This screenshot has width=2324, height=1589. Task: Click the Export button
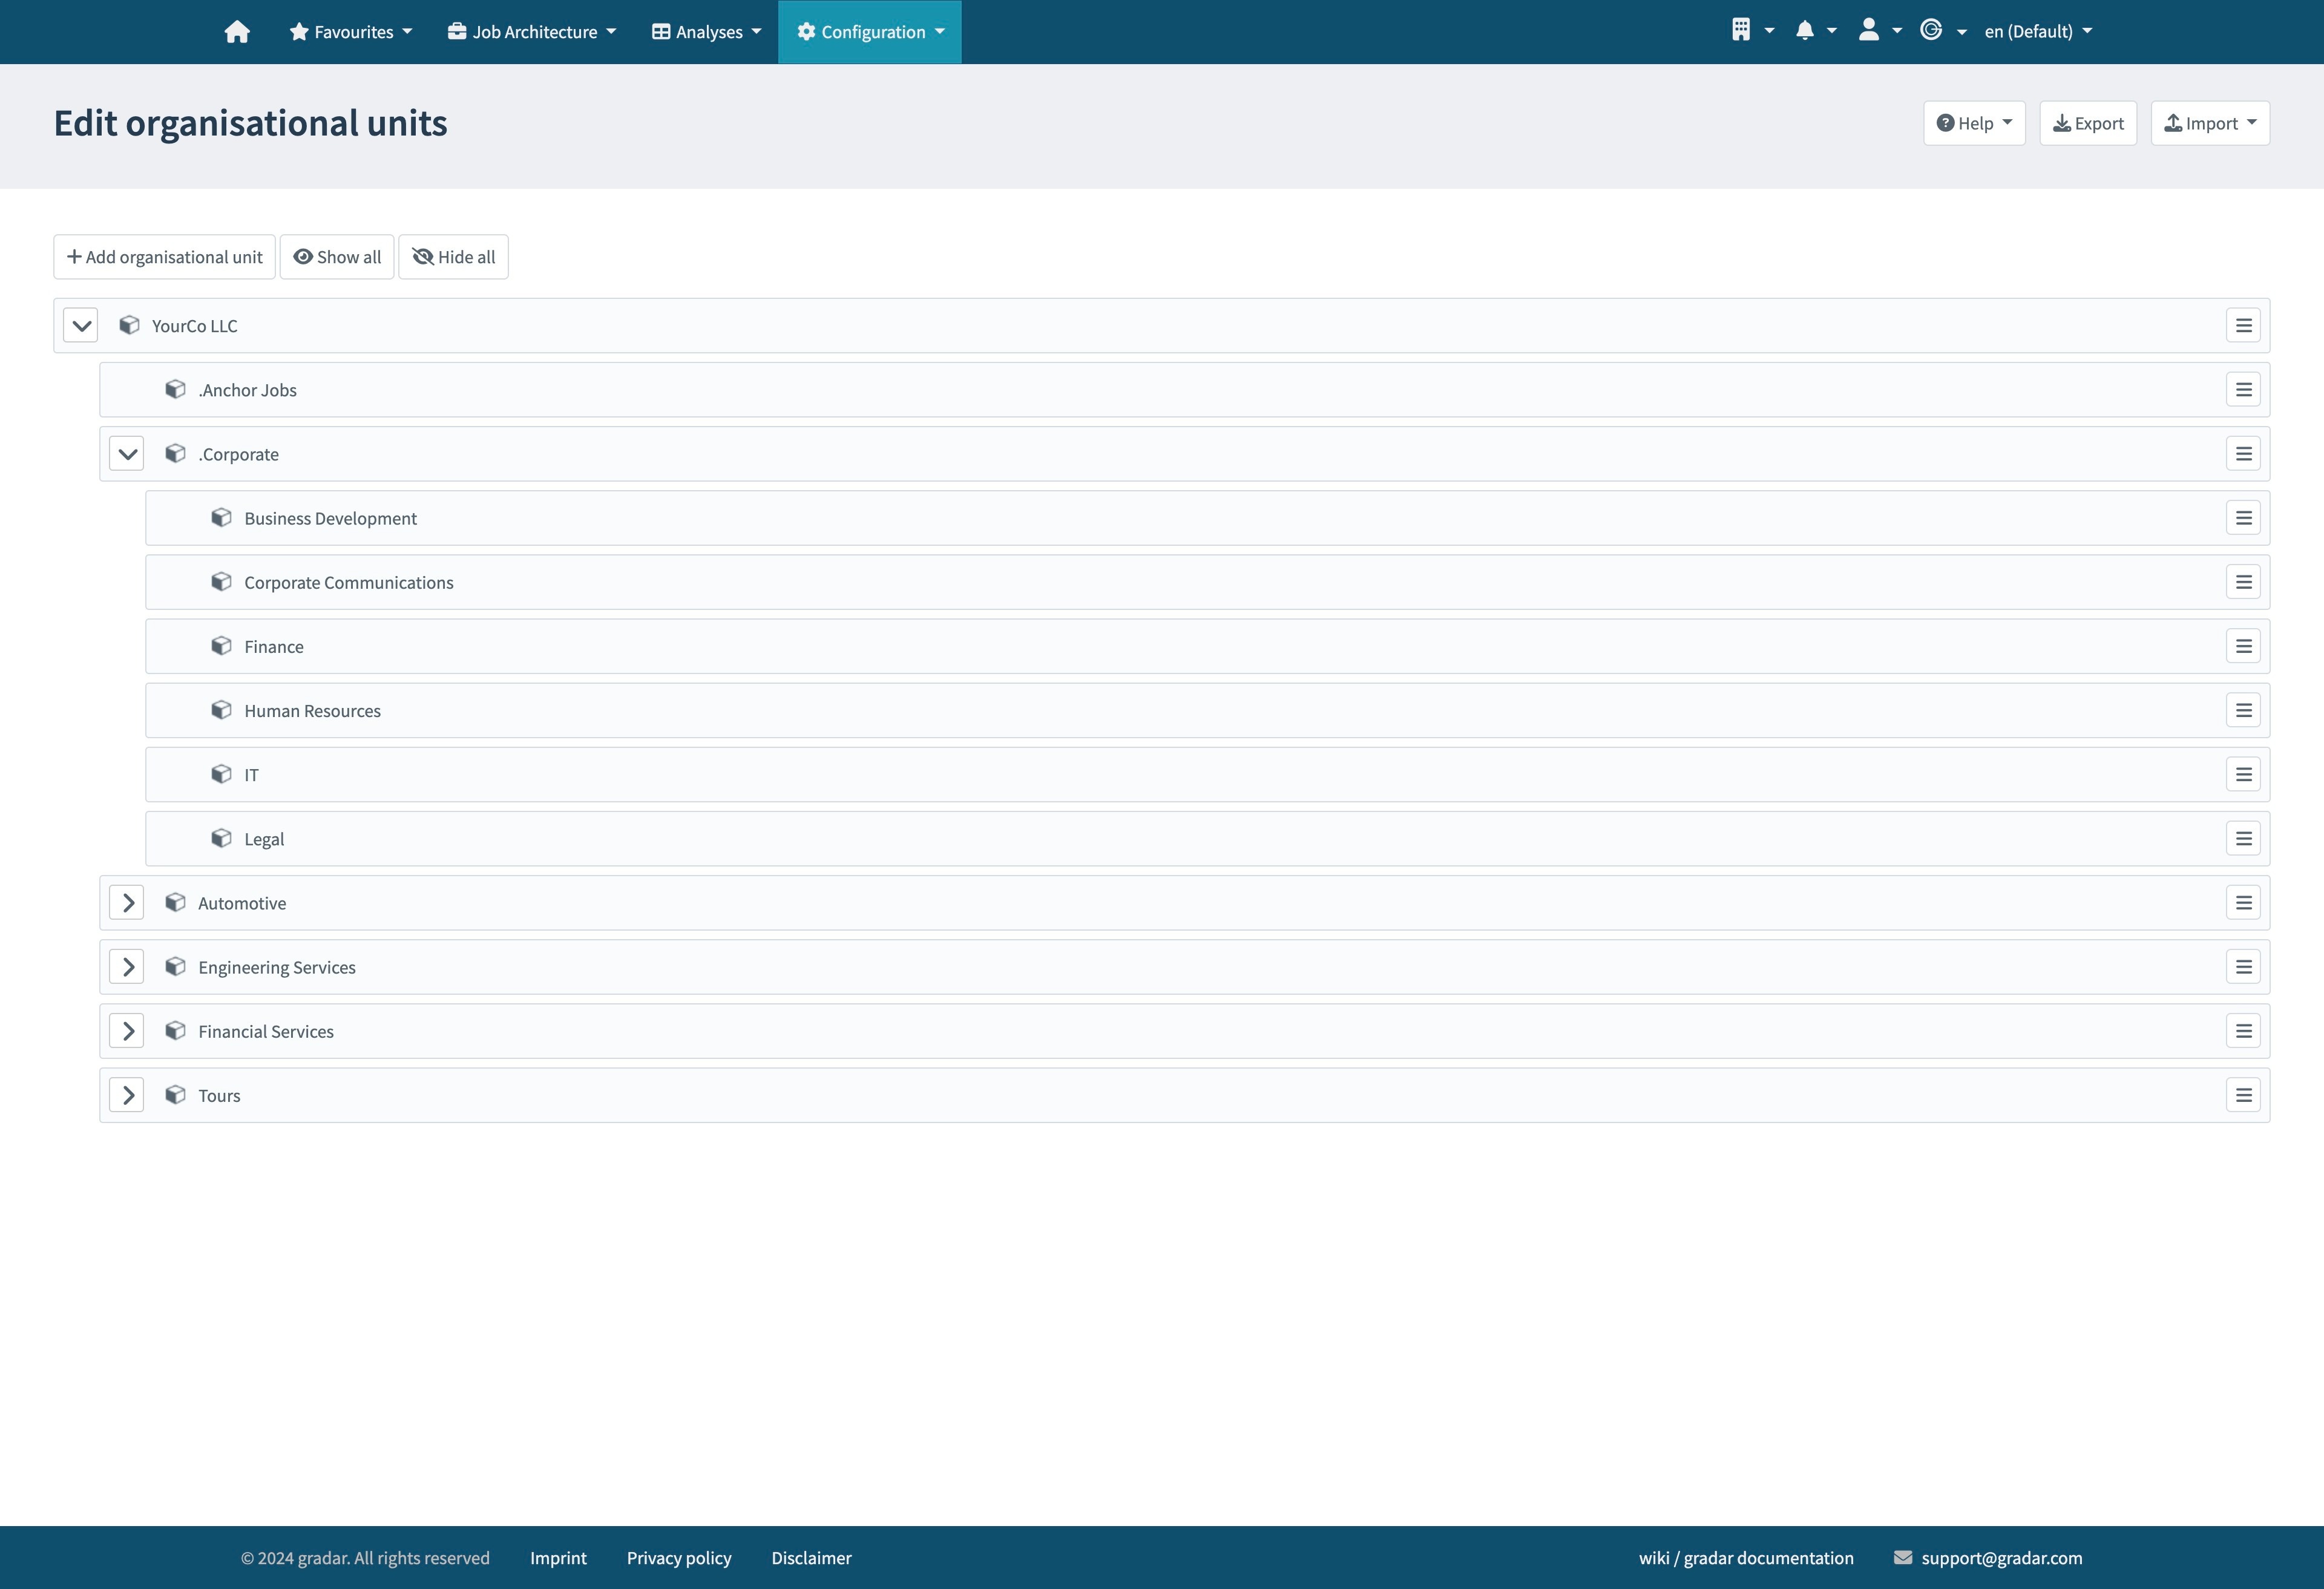click(2088, 122)
